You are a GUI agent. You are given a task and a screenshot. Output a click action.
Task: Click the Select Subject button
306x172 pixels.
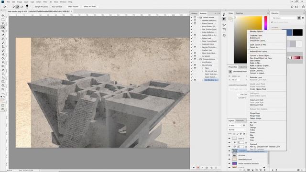73,7
